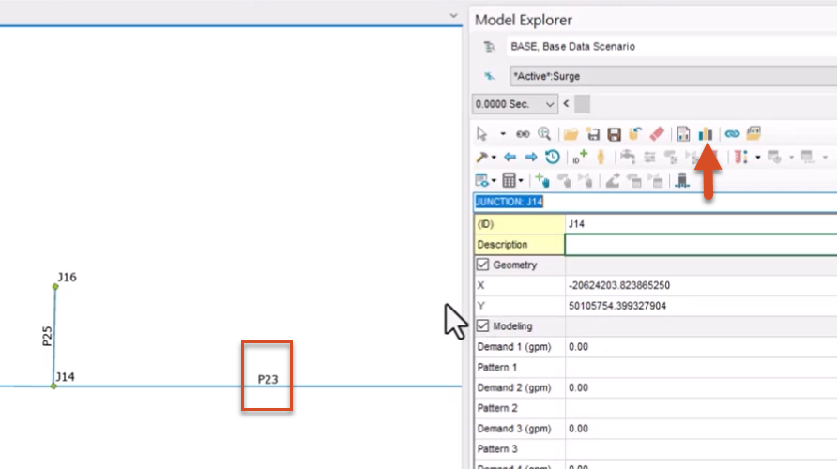Click the Demand 2 (gpm) value cell
Screen dimensions: 837x469
pos(701,388)
